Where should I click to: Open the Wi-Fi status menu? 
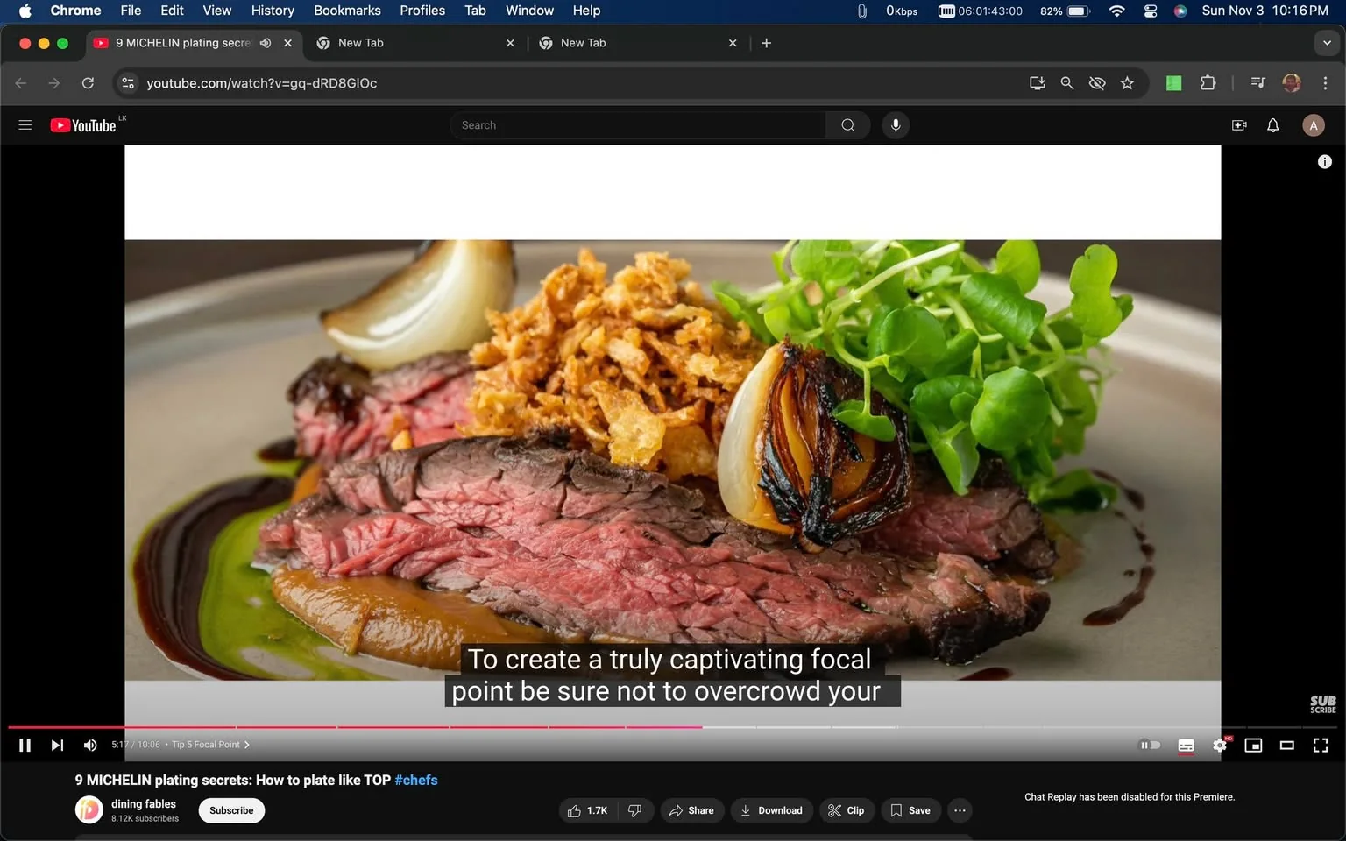click(x=1116, y=11)
